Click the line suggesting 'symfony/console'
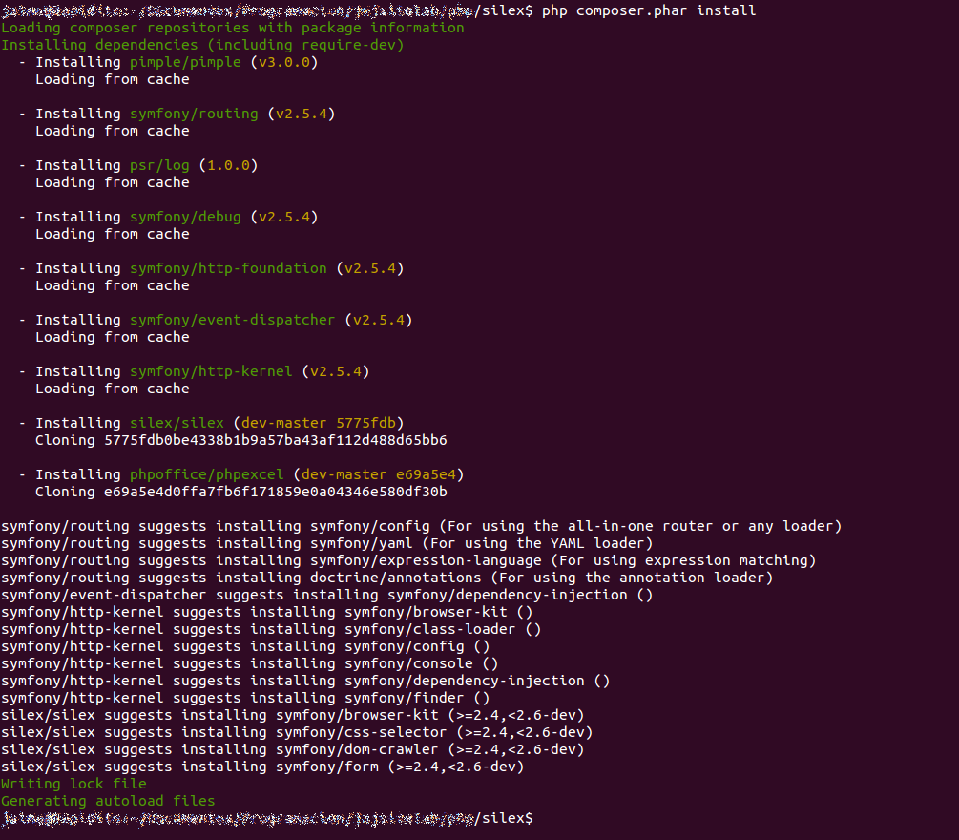 [250, 661]
